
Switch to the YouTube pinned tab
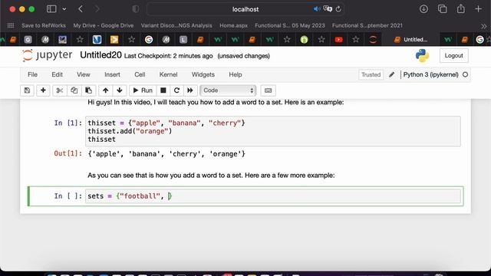(338, 40)
